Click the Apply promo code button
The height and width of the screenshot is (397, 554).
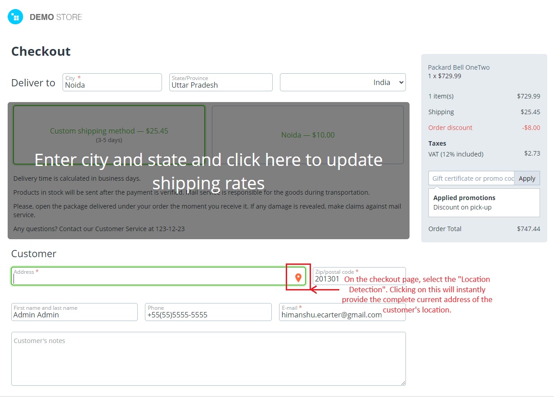click(x=527, y=178)
